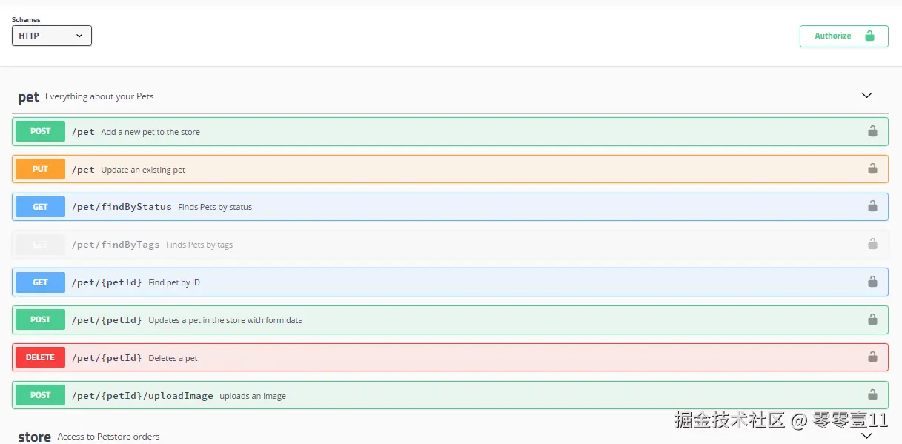The image size is (902, 444).
Task: Click POST badge for uploads an image
Action: (41, 395)
